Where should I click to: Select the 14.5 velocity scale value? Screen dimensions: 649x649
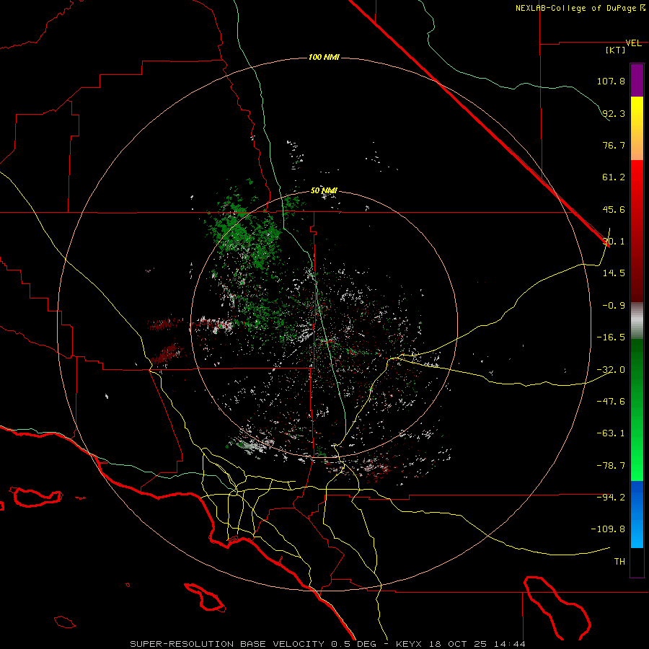coord(614,273)
